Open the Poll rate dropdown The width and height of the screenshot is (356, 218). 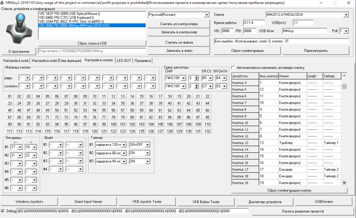point(346,31)
